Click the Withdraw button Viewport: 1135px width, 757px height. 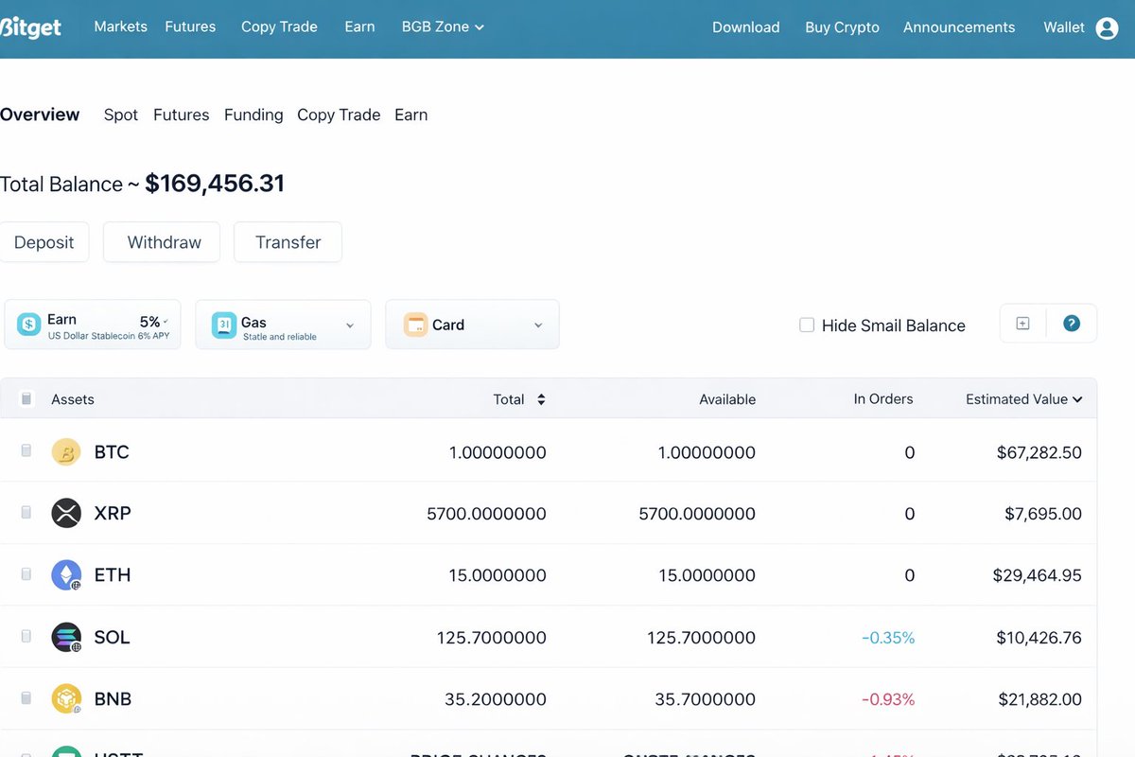(164, 242)
